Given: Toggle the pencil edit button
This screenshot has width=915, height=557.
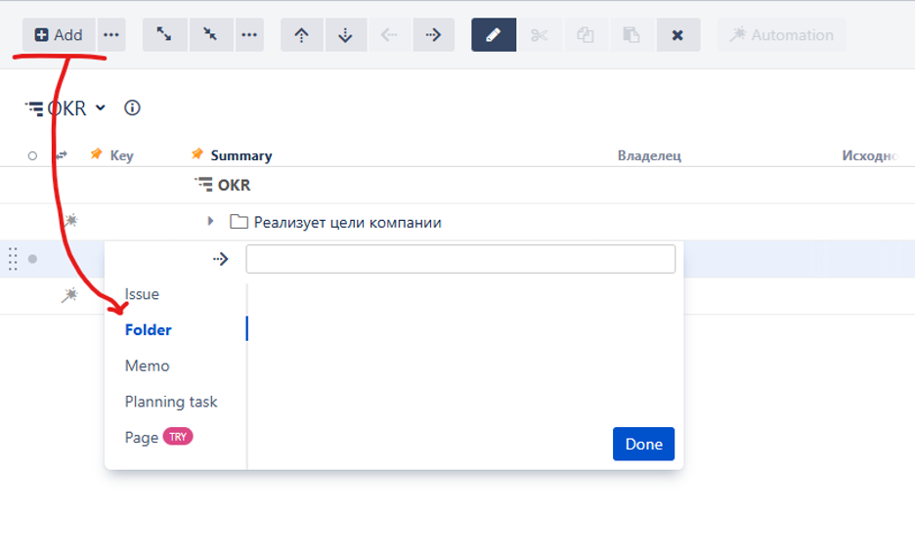Looking at the screenshot, I should coord(494,35).
